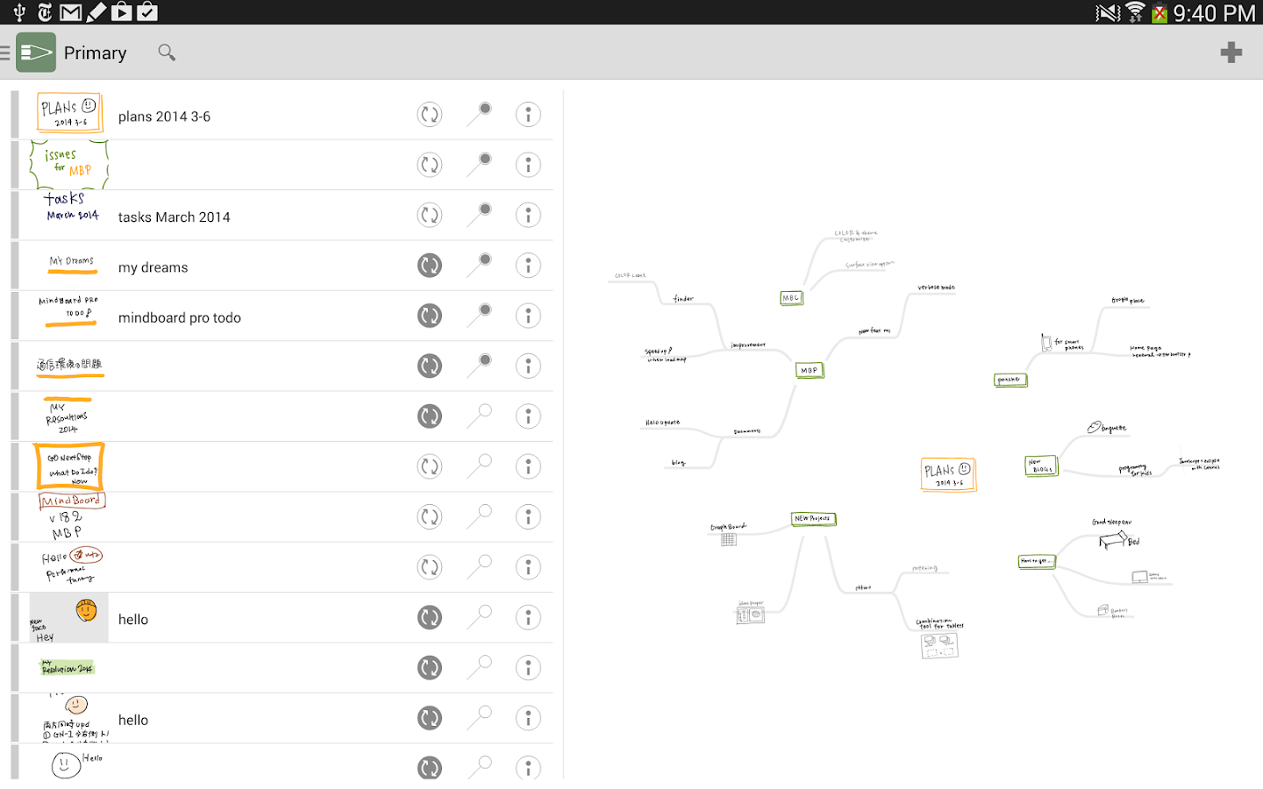Select mindboard pro todo list entry
Screen dimensions: 1263x789
click(x=179, y=318)
